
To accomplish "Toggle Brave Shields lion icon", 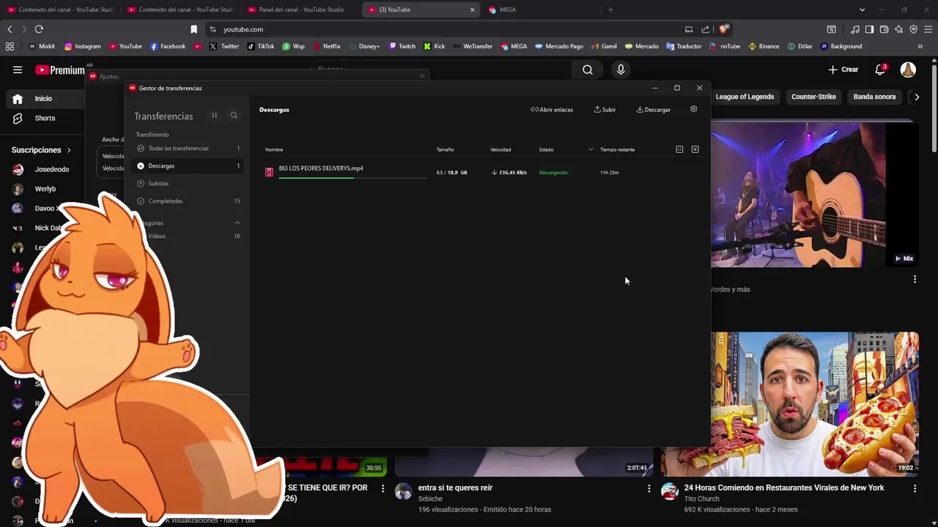I will pos(723,29).
